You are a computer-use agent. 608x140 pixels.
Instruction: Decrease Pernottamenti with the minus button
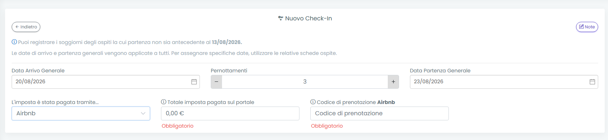tap(217, 82)
